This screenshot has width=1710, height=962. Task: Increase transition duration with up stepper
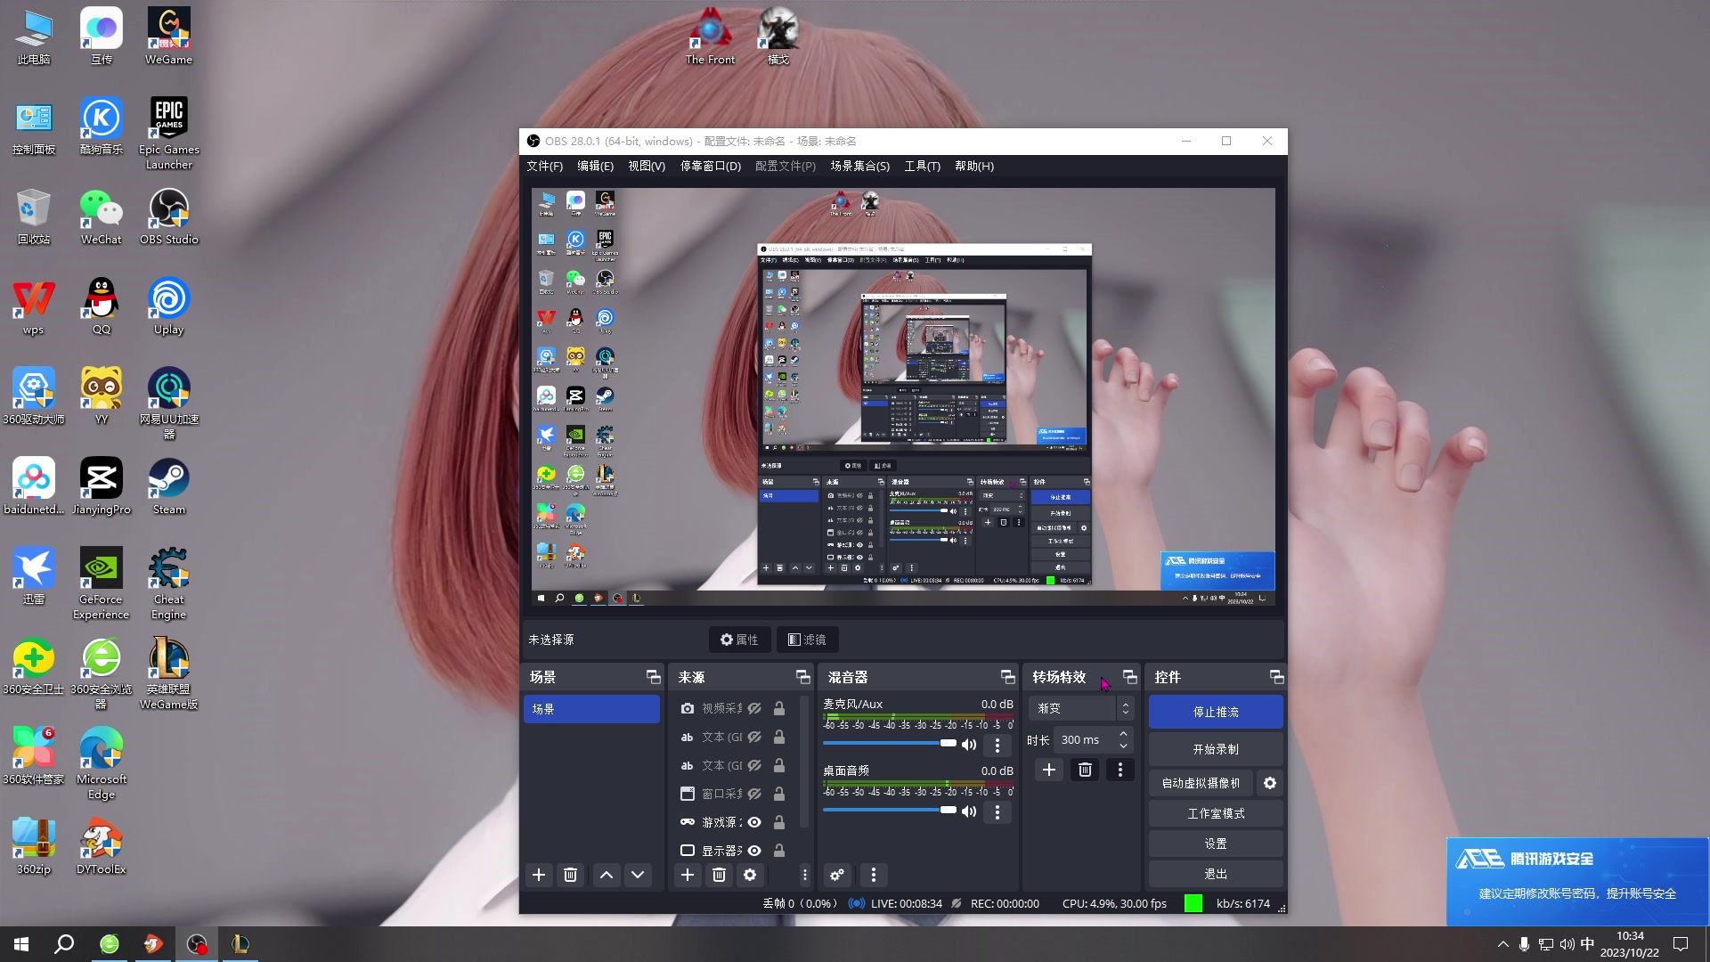click(1123, 734)
